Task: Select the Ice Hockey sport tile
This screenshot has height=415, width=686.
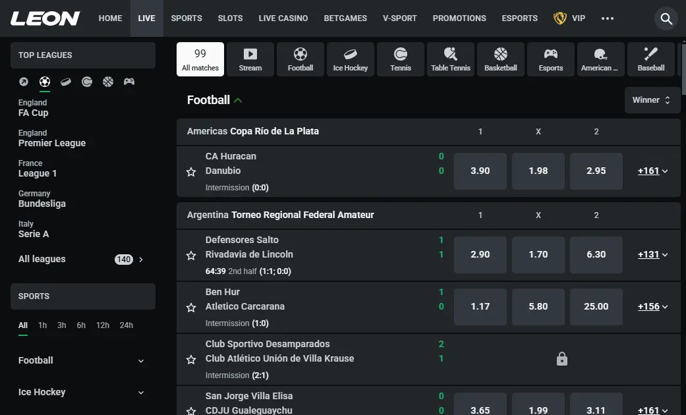Action: (351, 59)
